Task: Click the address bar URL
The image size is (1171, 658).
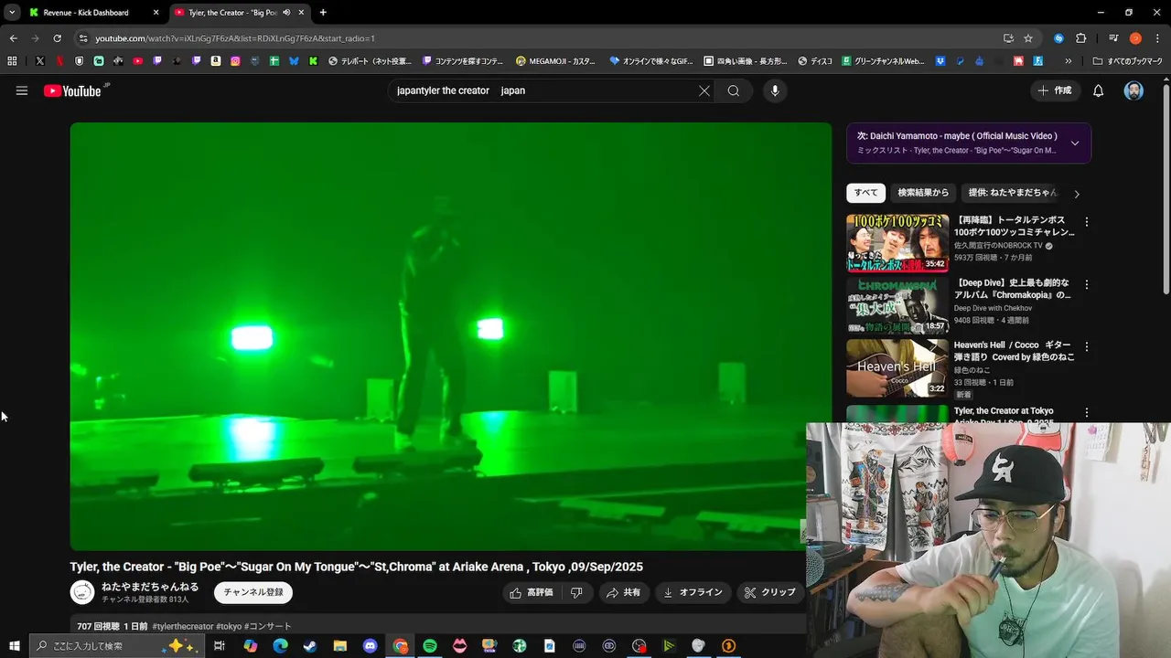Action: click(235, 38)
